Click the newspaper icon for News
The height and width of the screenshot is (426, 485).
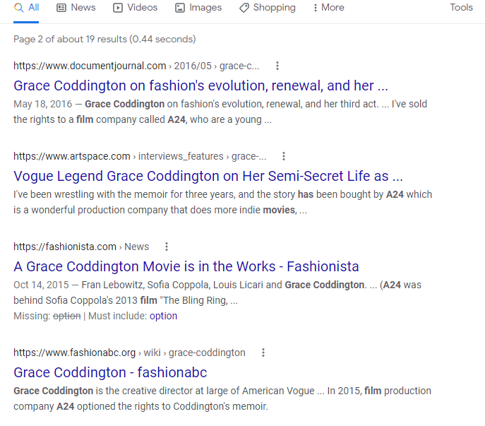click(61, 8)
